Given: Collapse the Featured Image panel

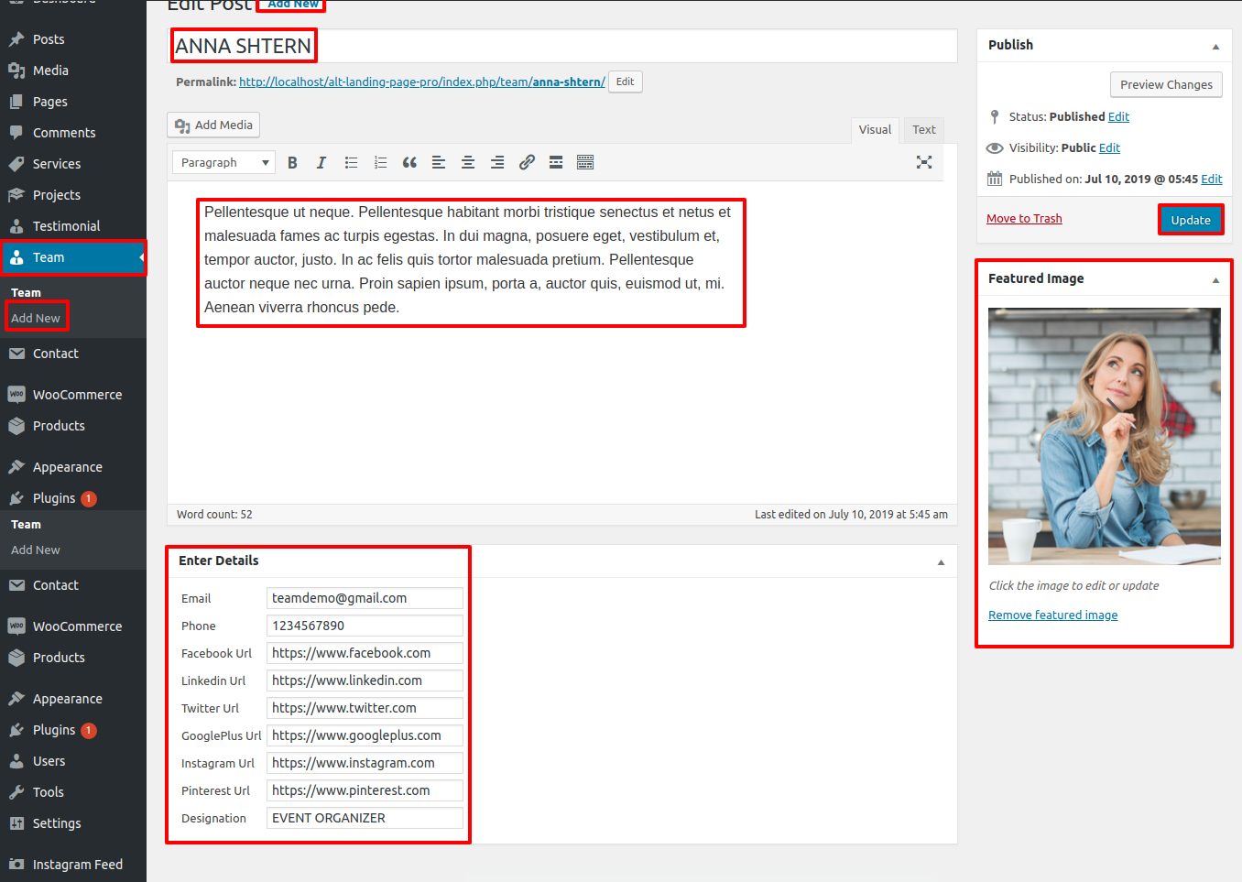Looking at the screenshot, I should 1215,279.
